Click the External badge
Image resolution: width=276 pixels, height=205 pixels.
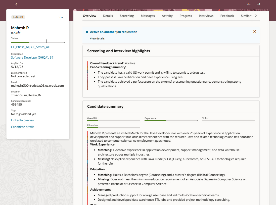(x=18, y=17)
